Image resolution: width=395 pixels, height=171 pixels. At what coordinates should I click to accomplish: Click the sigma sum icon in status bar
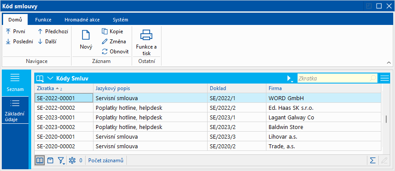tap(373, 161)
